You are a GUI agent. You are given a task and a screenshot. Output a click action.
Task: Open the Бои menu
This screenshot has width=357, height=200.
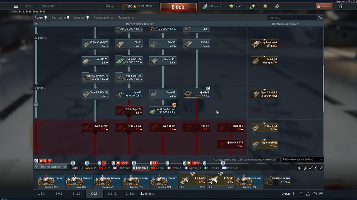pos(29,6)
